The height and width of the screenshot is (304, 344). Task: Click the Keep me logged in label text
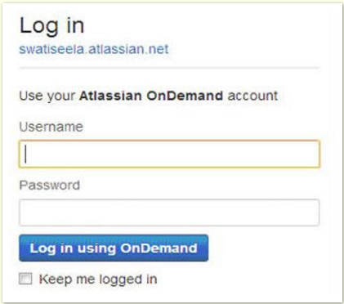pyautogui.click(x=98, y=279)
